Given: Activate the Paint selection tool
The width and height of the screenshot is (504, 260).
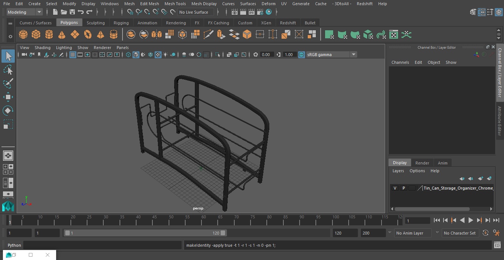Looking at the screenshot, I should 8,83.
